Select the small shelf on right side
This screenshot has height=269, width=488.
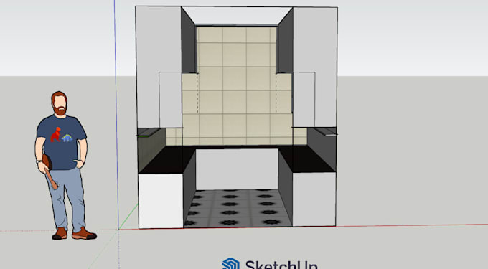coord(326,131)
